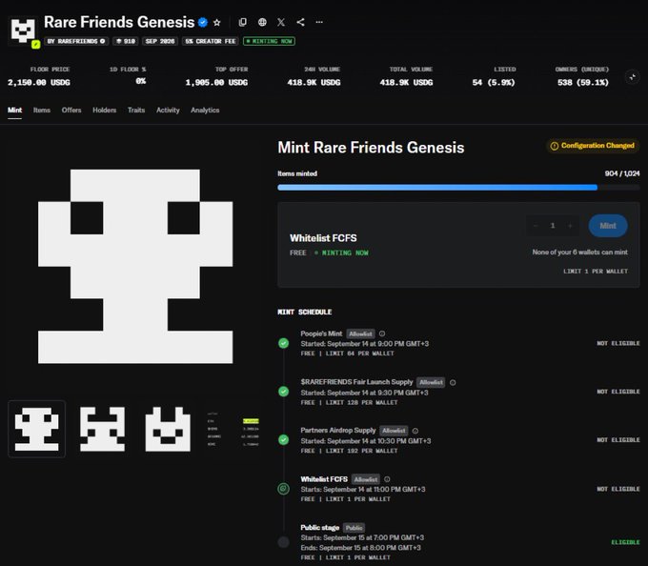Click the MINTING NOW status badge in header
This screenshot has height=566, width=648.
point(269,41)
